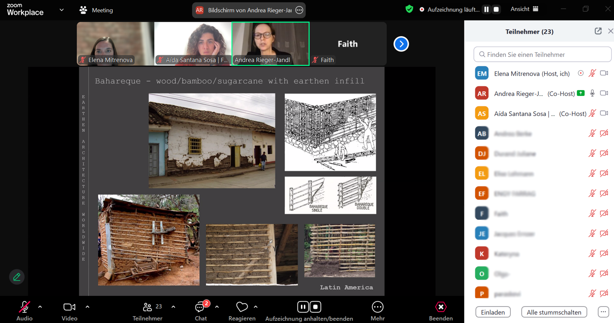Open screen share options ellipsis in banner
Screen dimensions: 614x323
[299, 10]
